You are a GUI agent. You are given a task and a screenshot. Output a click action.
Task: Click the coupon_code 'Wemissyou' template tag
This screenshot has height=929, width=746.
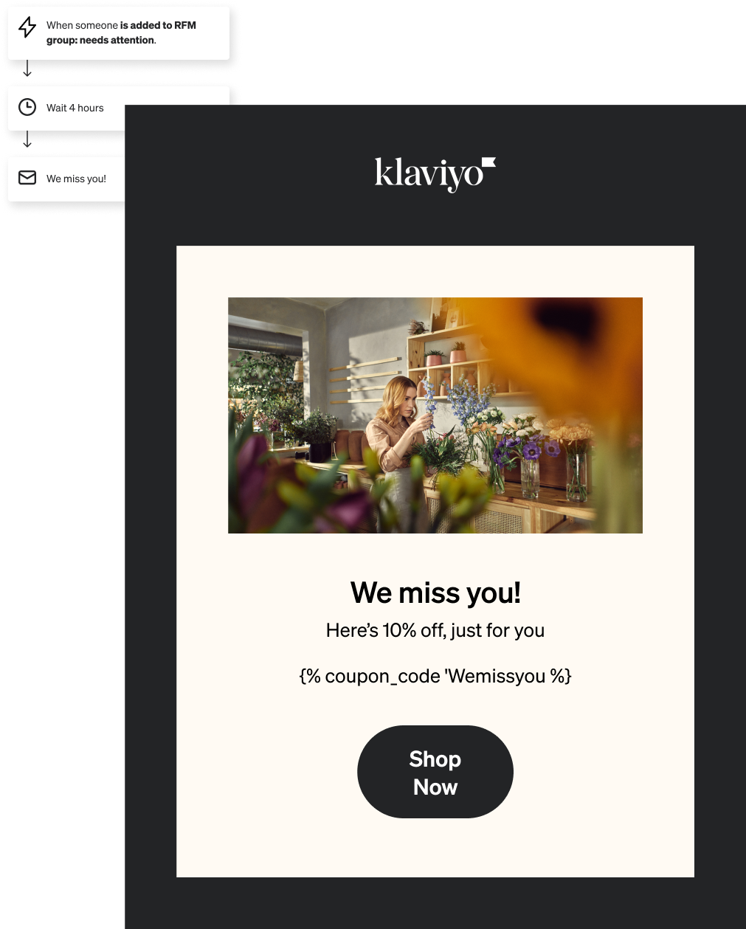tap(435, 676)
